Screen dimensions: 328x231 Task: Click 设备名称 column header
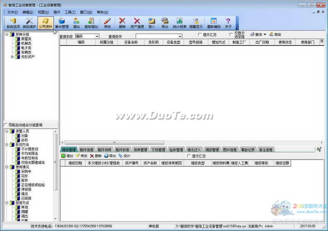(131, 42)
